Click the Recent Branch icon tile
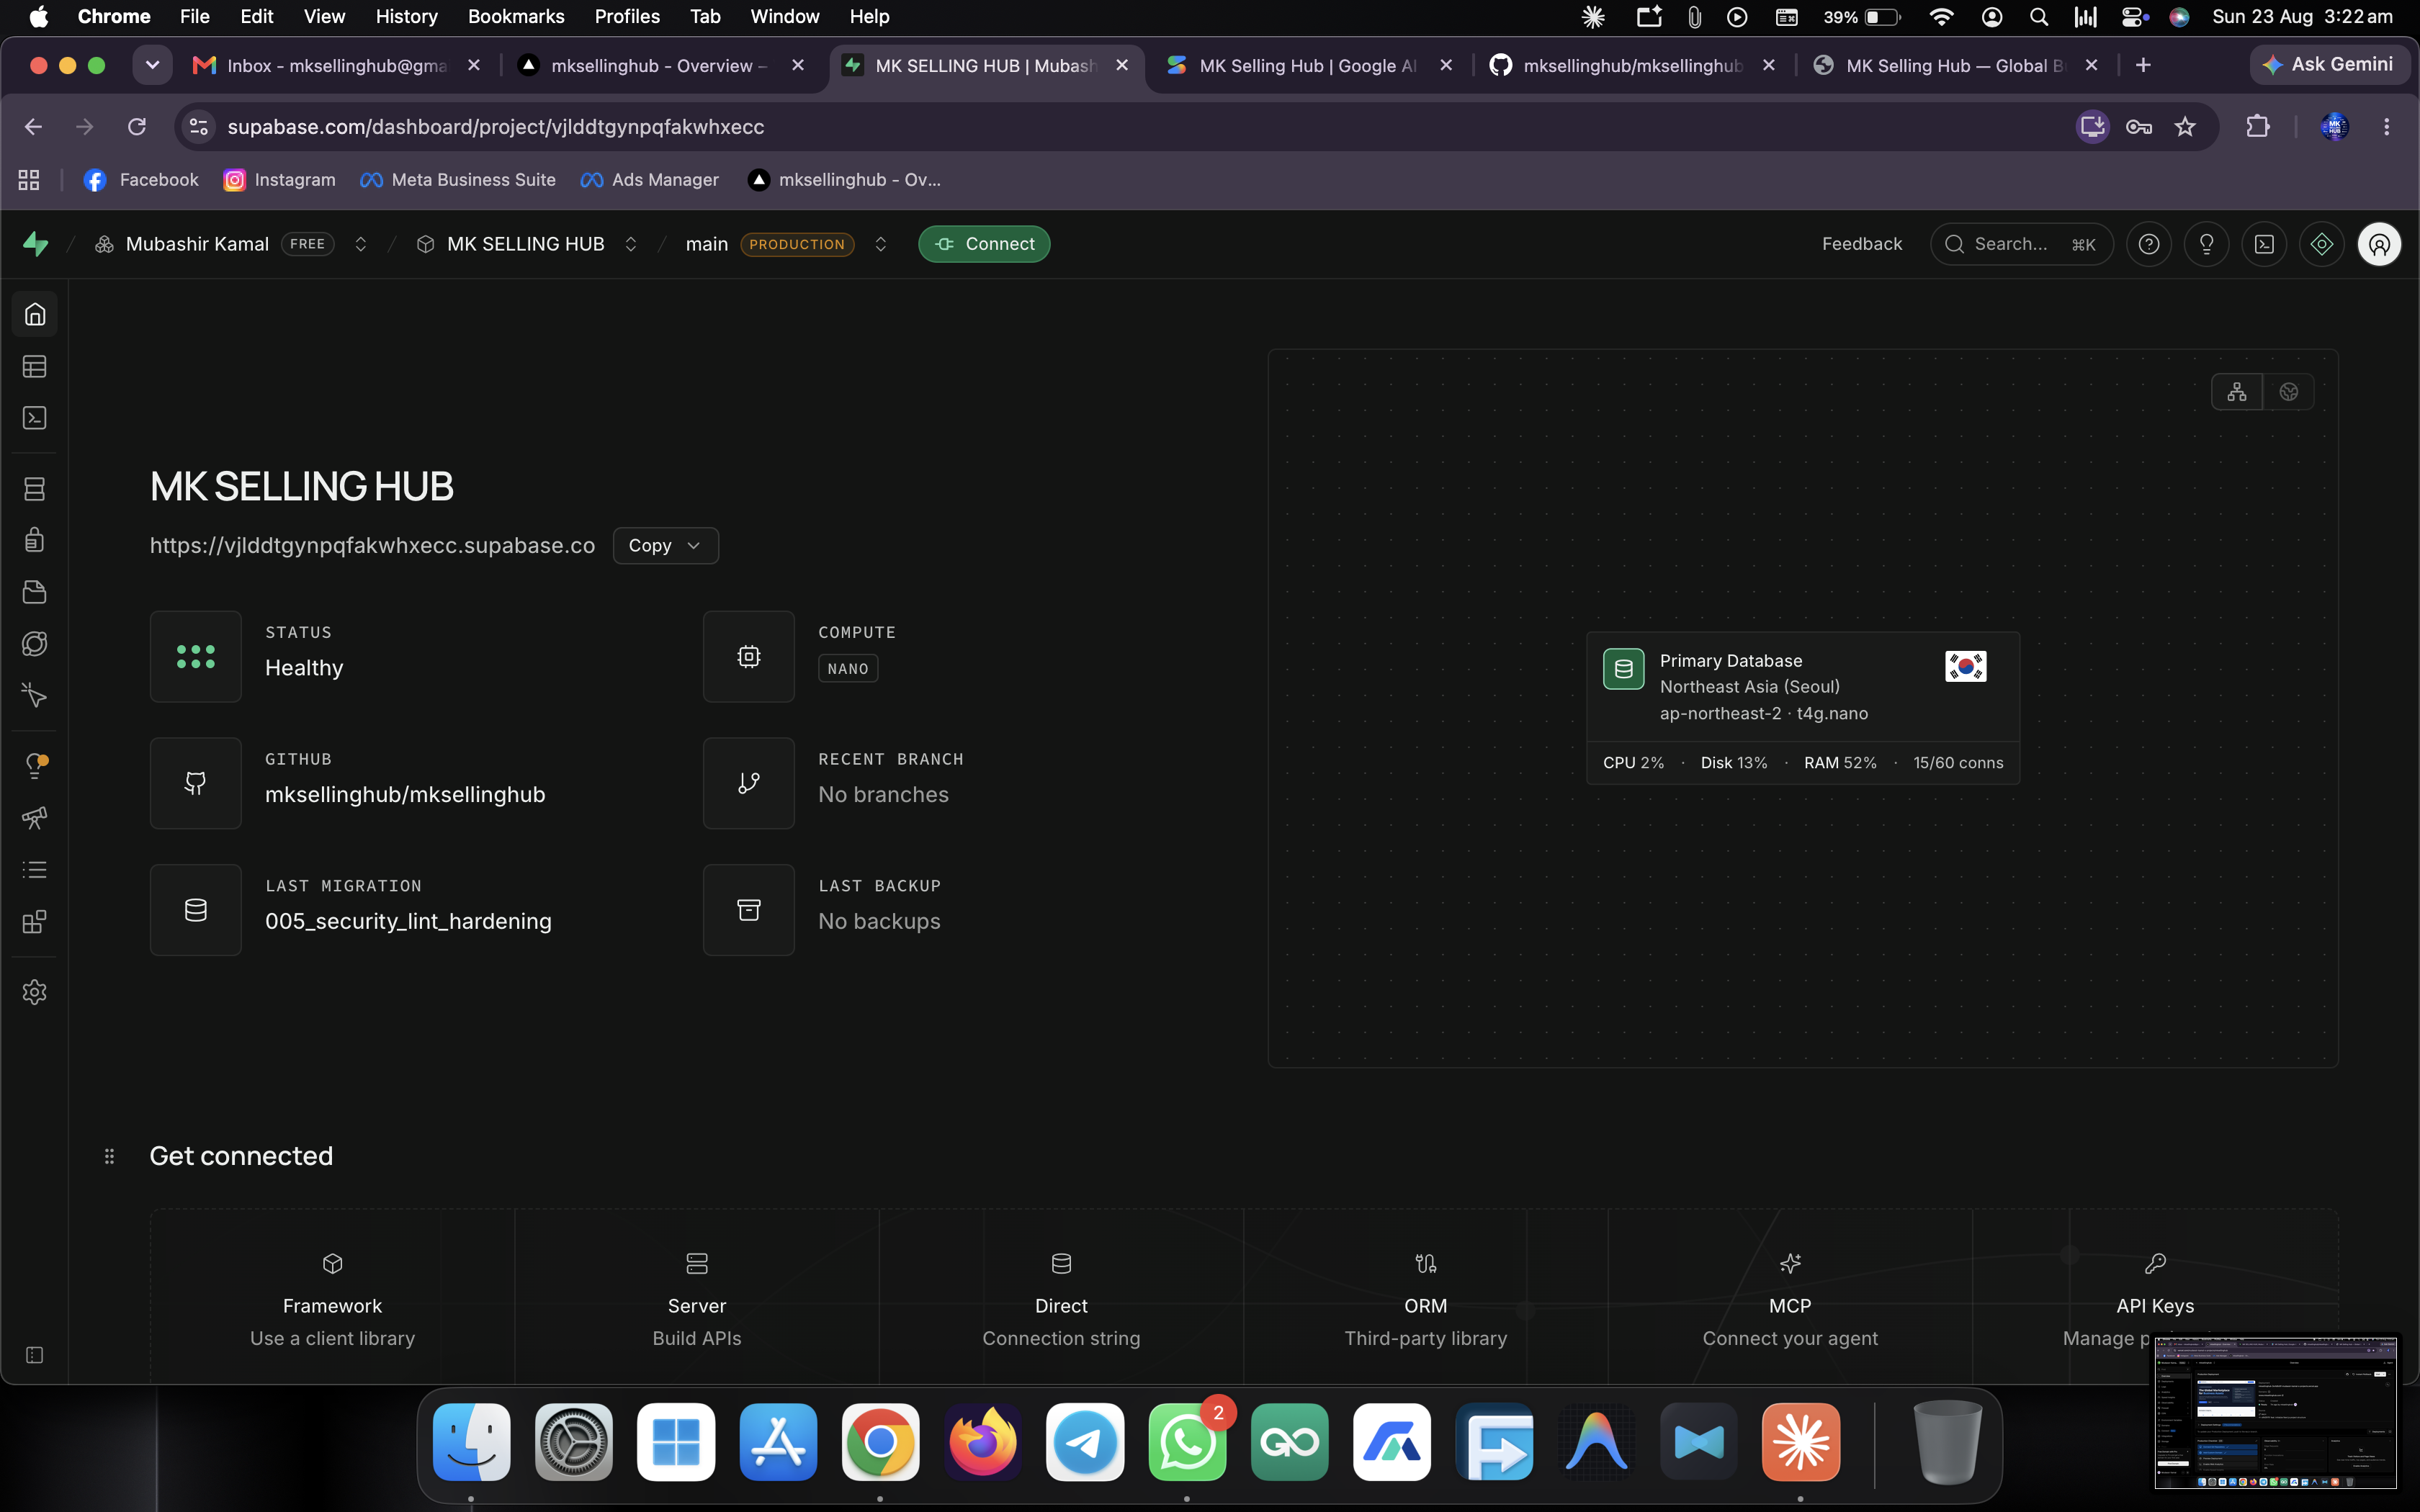Viewport: 2420px width, 1512px height. [749, 783]
